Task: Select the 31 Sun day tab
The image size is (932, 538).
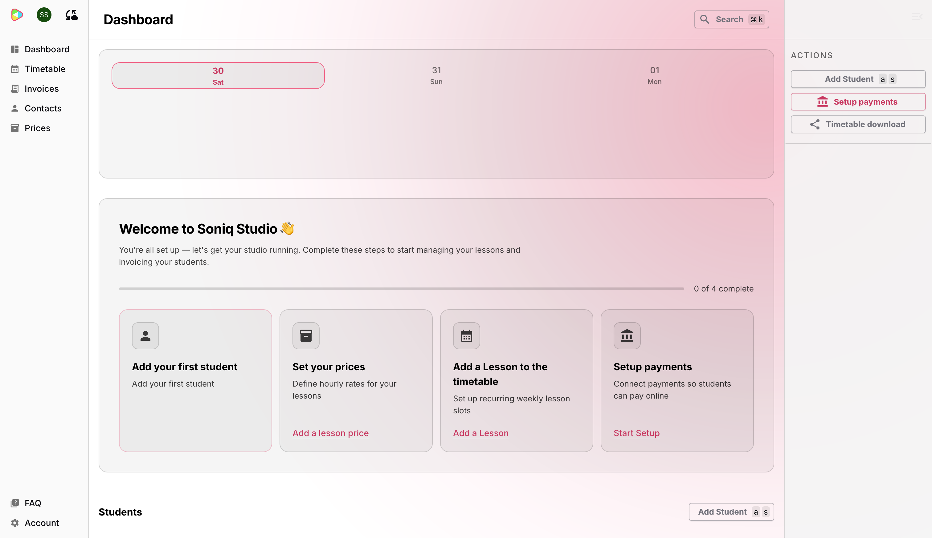Action: click(x=436, y=75)
